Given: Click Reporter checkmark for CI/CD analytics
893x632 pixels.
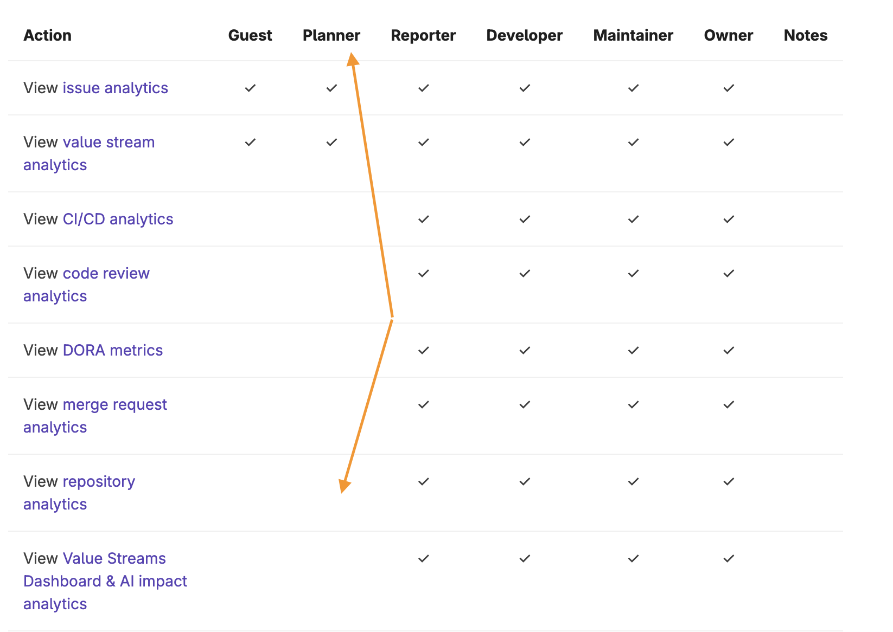Looking at the screenshot, I should pyautogui.click(x=424, y=219).
